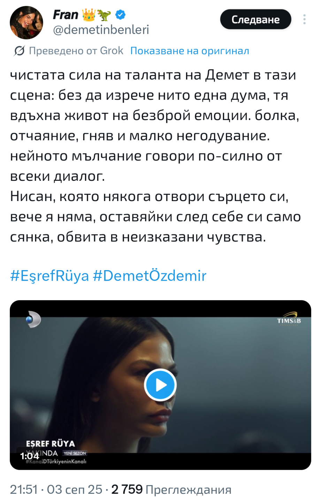
Task: Click the 1:04 video duration label
Action: [x=30, y=456]
